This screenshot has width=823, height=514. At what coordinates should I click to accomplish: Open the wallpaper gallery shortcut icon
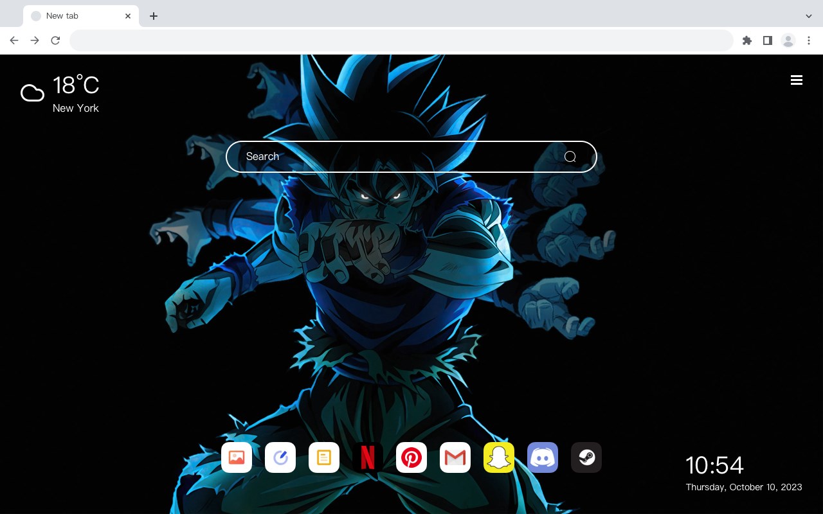click(237, 457)
